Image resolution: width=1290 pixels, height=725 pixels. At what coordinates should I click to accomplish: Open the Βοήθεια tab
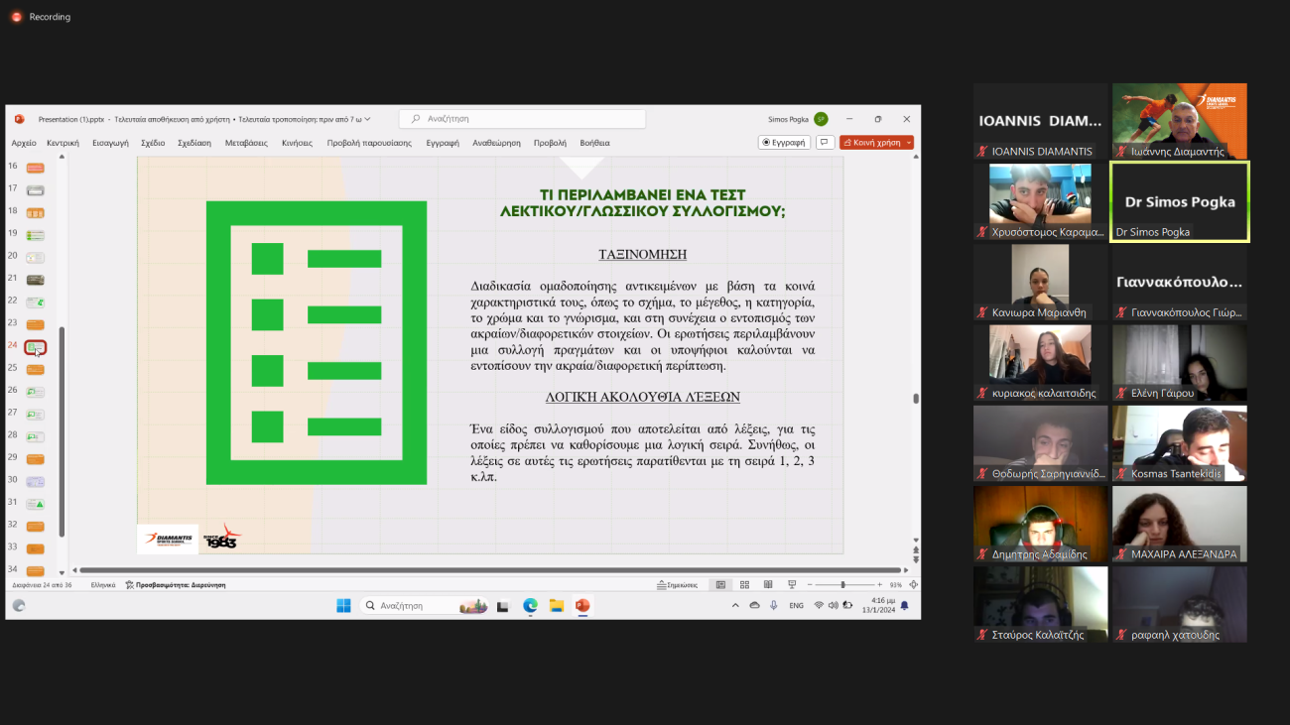coord(594,143)
